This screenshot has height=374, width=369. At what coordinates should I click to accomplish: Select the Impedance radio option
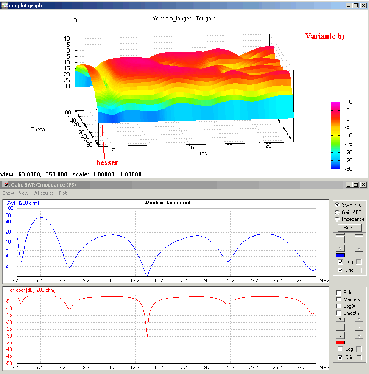tap(337, 219)
